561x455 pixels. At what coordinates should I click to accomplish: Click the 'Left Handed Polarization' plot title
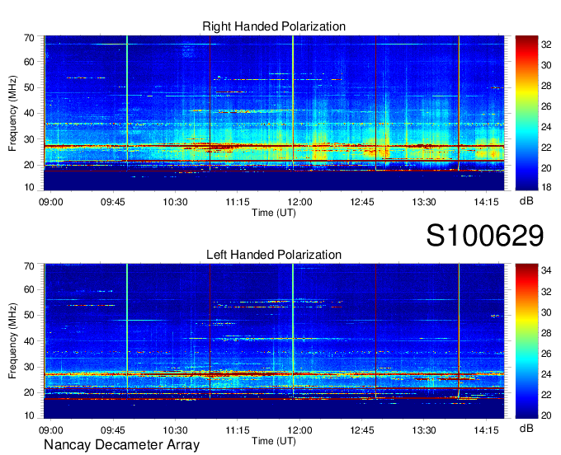point(274,255)
